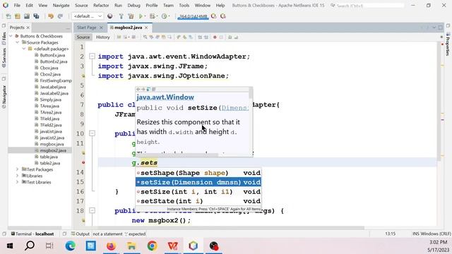Click the Open Project toolbar icon
Screen dimensions: 452x254
(x=27, y=16)
